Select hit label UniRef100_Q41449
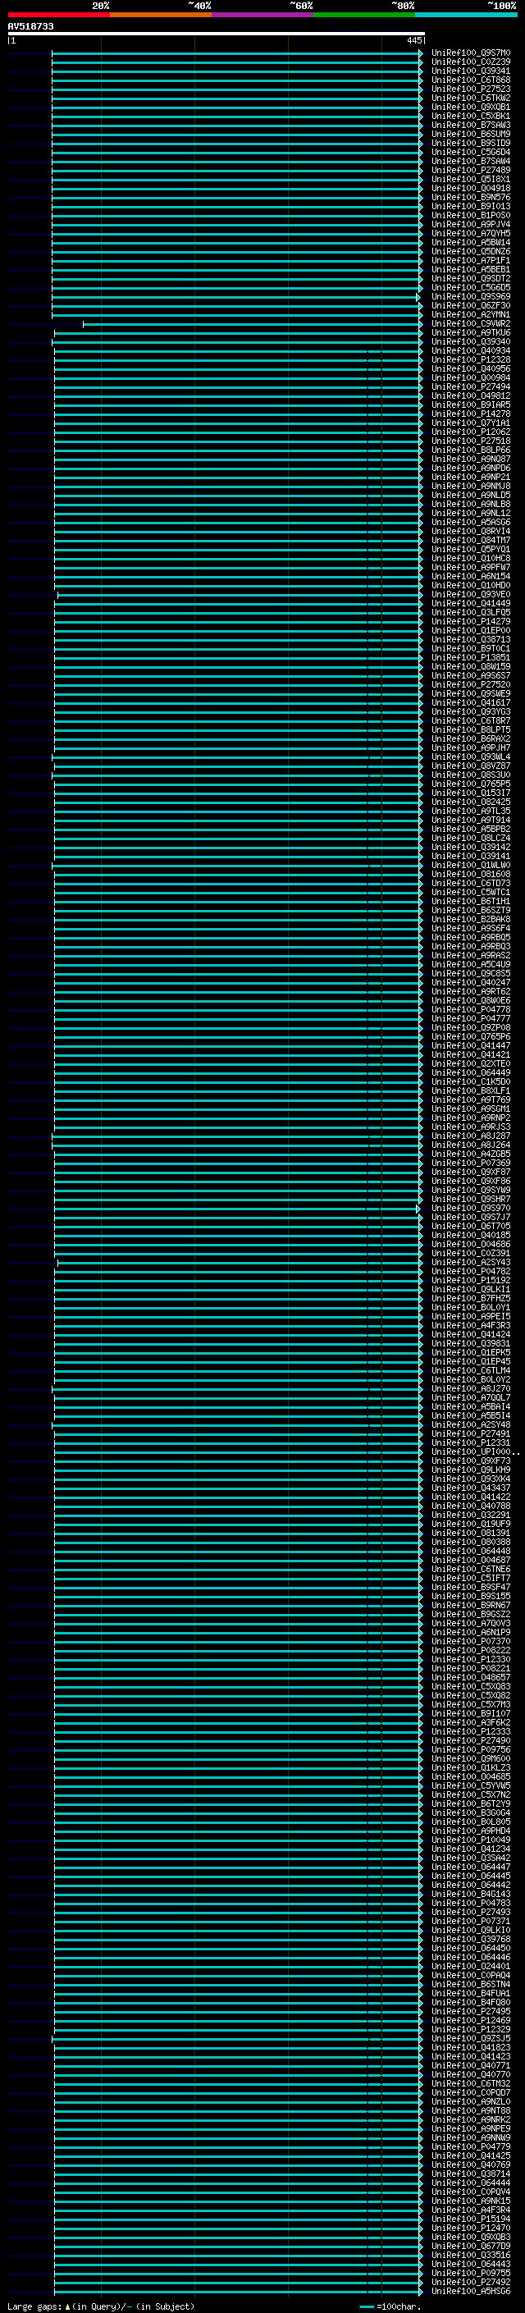This screenshot has height=2313, width=525. [470, 603]
